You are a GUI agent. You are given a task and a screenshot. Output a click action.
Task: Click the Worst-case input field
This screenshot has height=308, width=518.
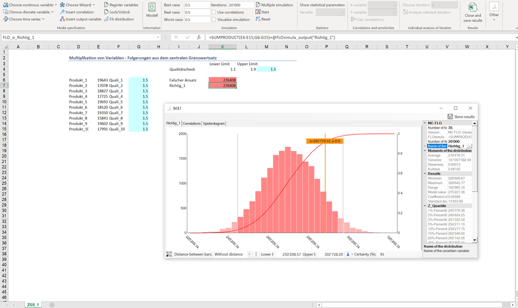[197, 19]
